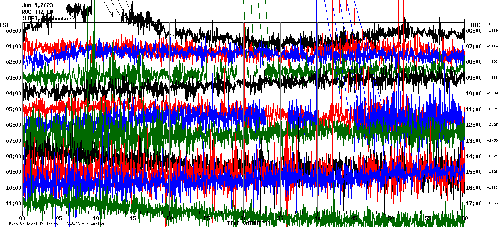Click the EST timezone axis label
The image size is (500, 230).
(x=5, y=25)
